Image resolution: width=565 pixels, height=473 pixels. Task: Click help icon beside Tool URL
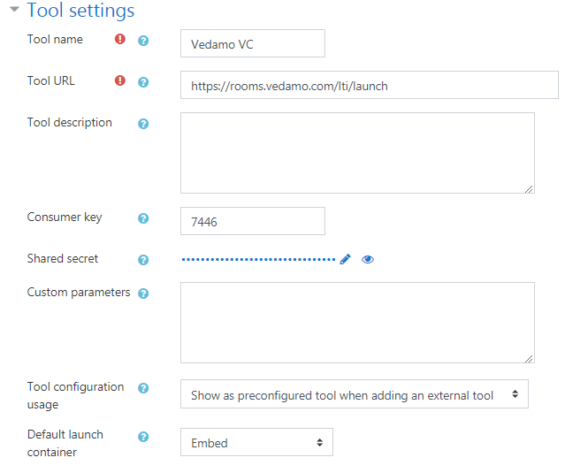[x=143, y=82]
